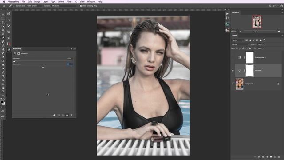Click Add layer style fx icon
This screenshot has width=284, height=160.
[259, 157]
